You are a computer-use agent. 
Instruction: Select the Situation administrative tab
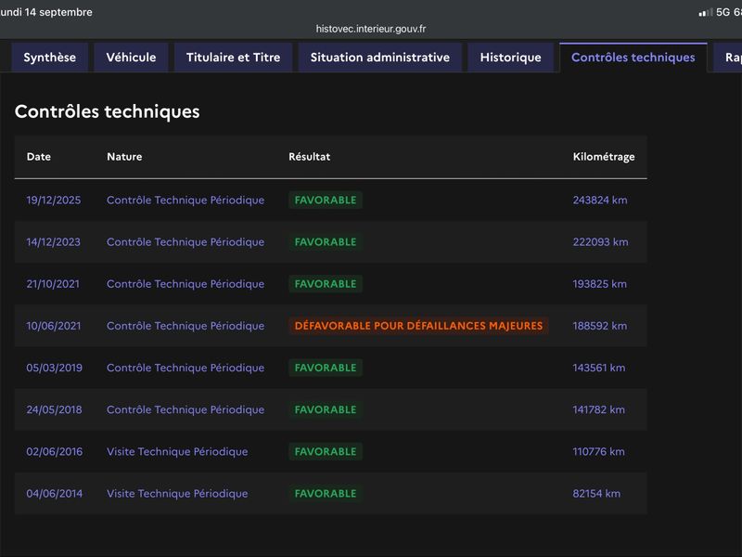[x=380, y=58]
